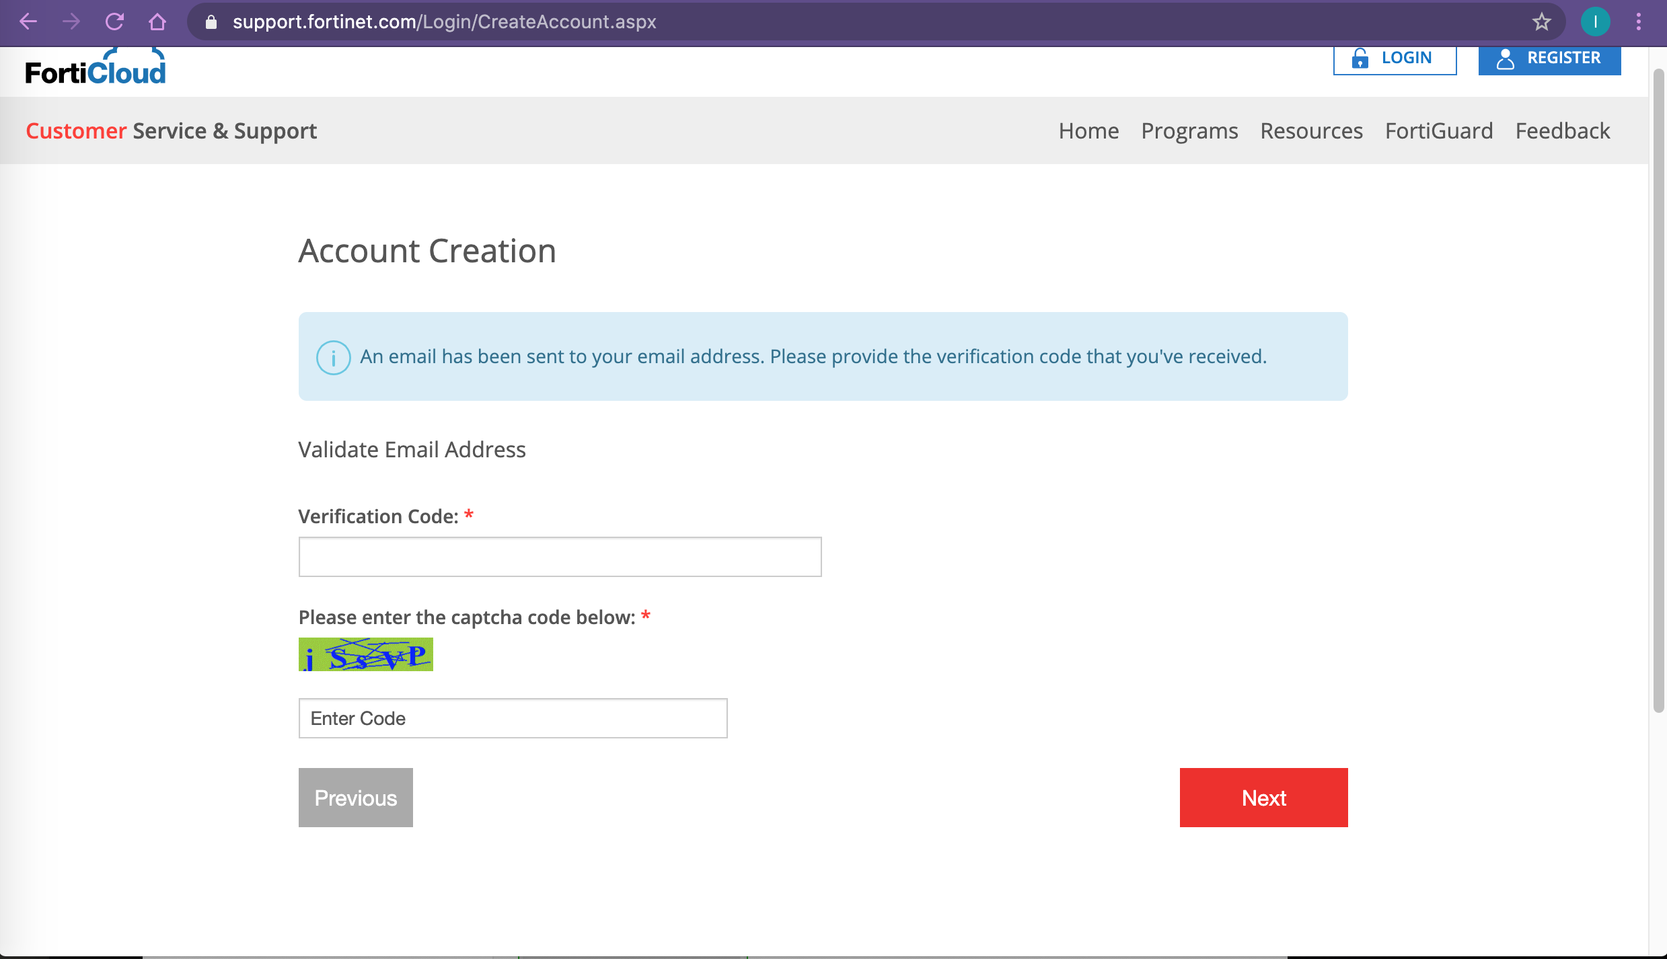Open the Programs menu item
The height and width of the screenshot is (959, 1667).
pyautogui.click(x=1189, y=130)
